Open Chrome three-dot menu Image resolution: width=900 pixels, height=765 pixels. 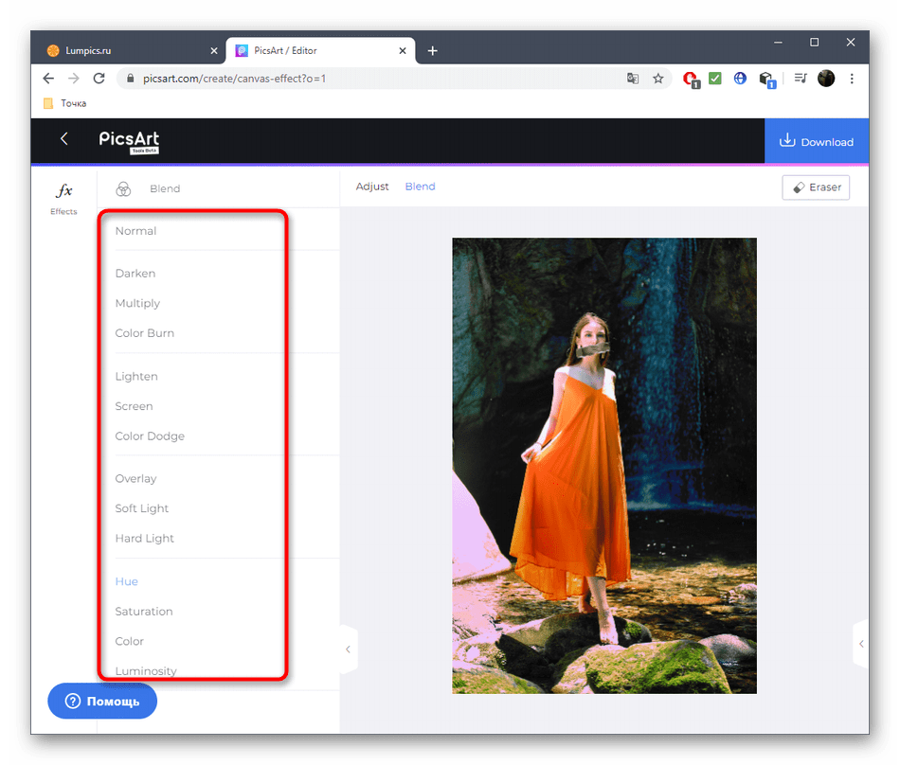tap(852, 79)
